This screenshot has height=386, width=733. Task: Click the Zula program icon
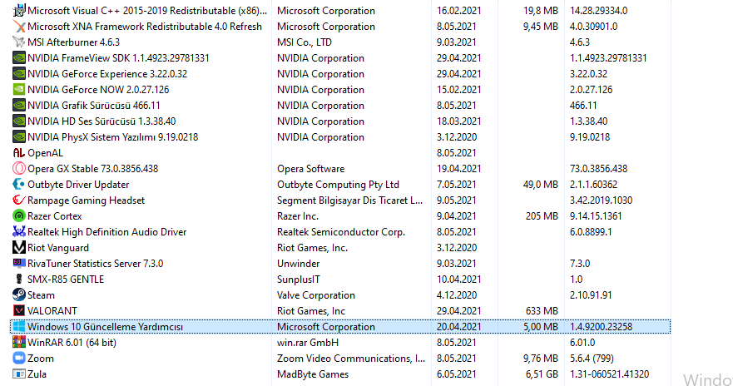coord(18,374)
